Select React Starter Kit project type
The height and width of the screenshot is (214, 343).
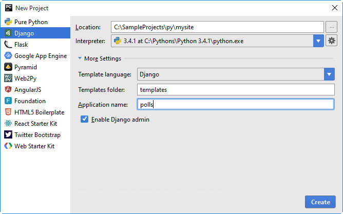point(35,123)
